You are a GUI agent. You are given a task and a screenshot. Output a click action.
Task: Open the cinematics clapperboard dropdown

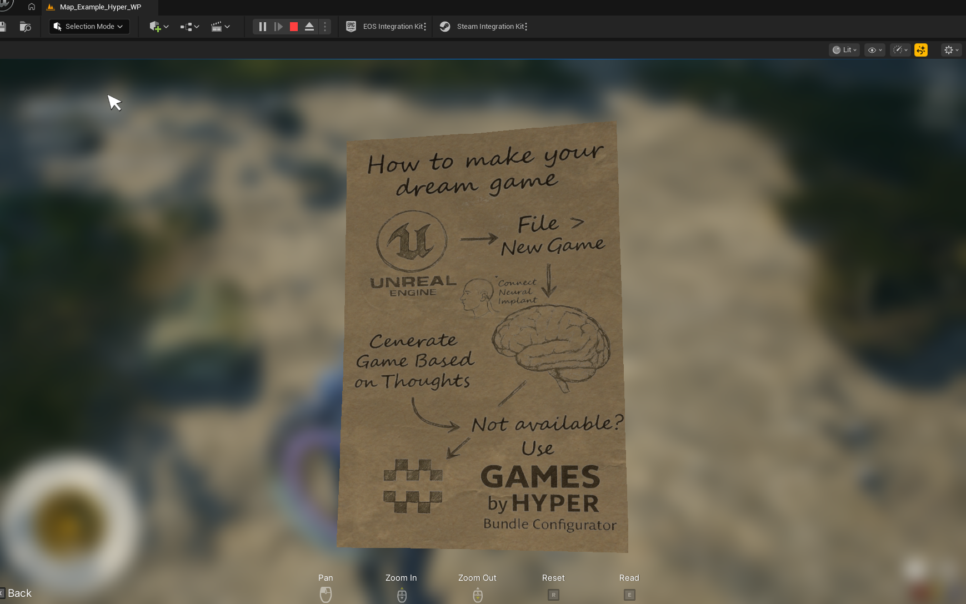(221, 26)
